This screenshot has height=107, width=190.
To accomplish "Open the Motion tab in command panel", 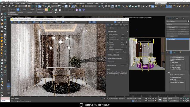I will point(177,18).
